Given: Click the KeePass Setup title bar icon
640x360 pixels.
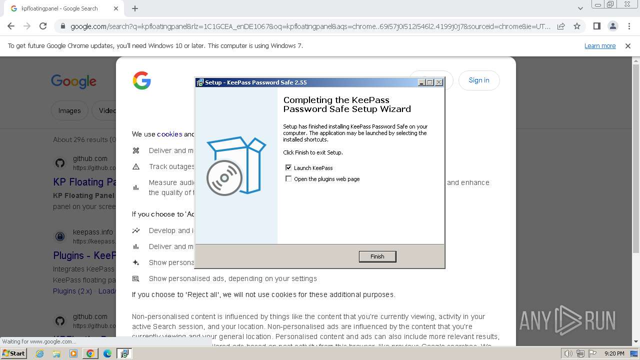Looking at the screenshot, I should click(200, 82).
